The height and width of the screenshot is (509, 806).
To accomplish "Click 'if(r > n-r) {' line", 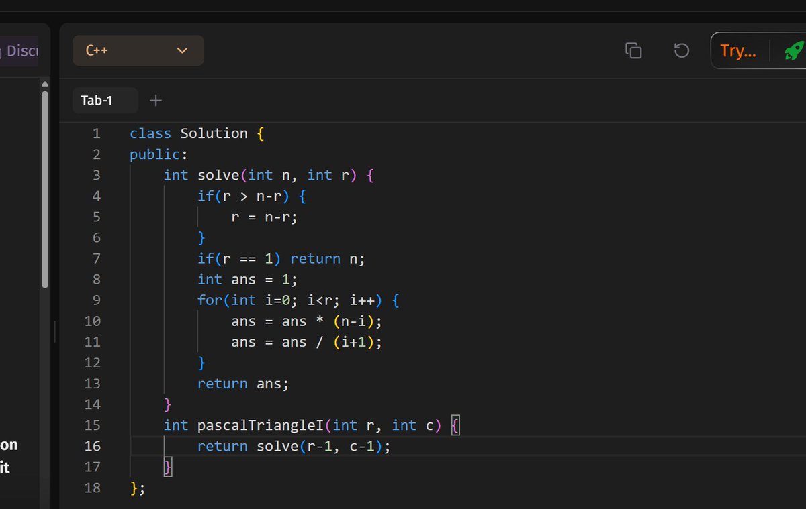I will [252, 196].
